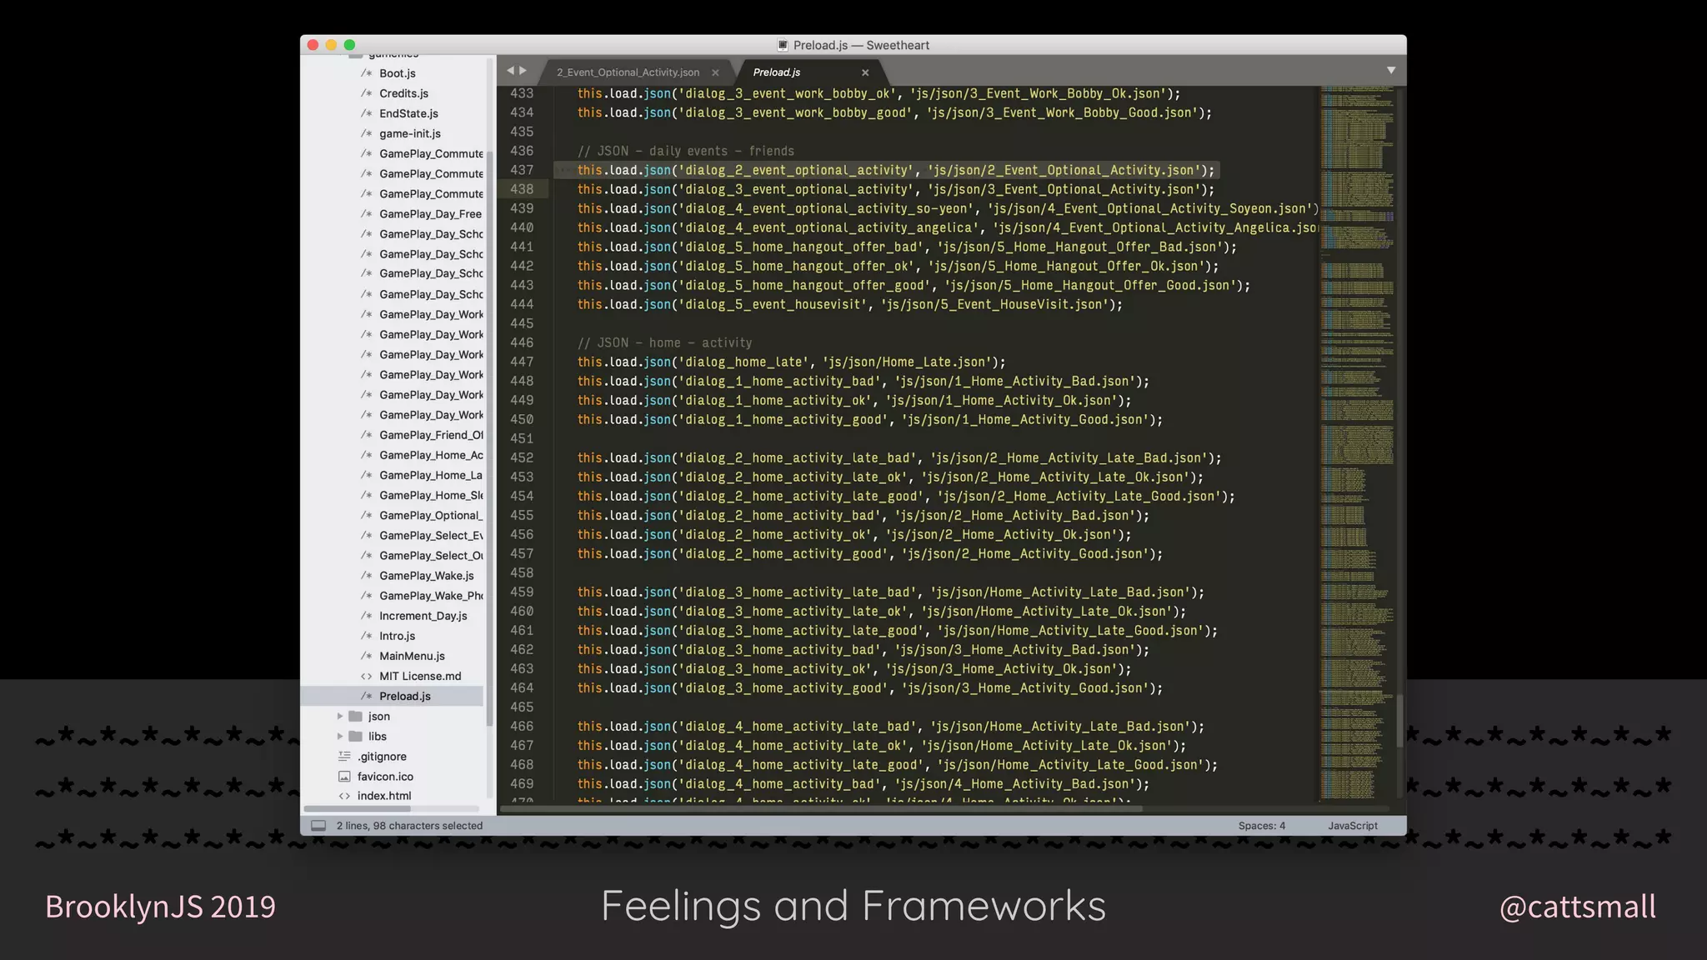
Task: Change the JavaScript syntax selector
Action: point(1352,826)
